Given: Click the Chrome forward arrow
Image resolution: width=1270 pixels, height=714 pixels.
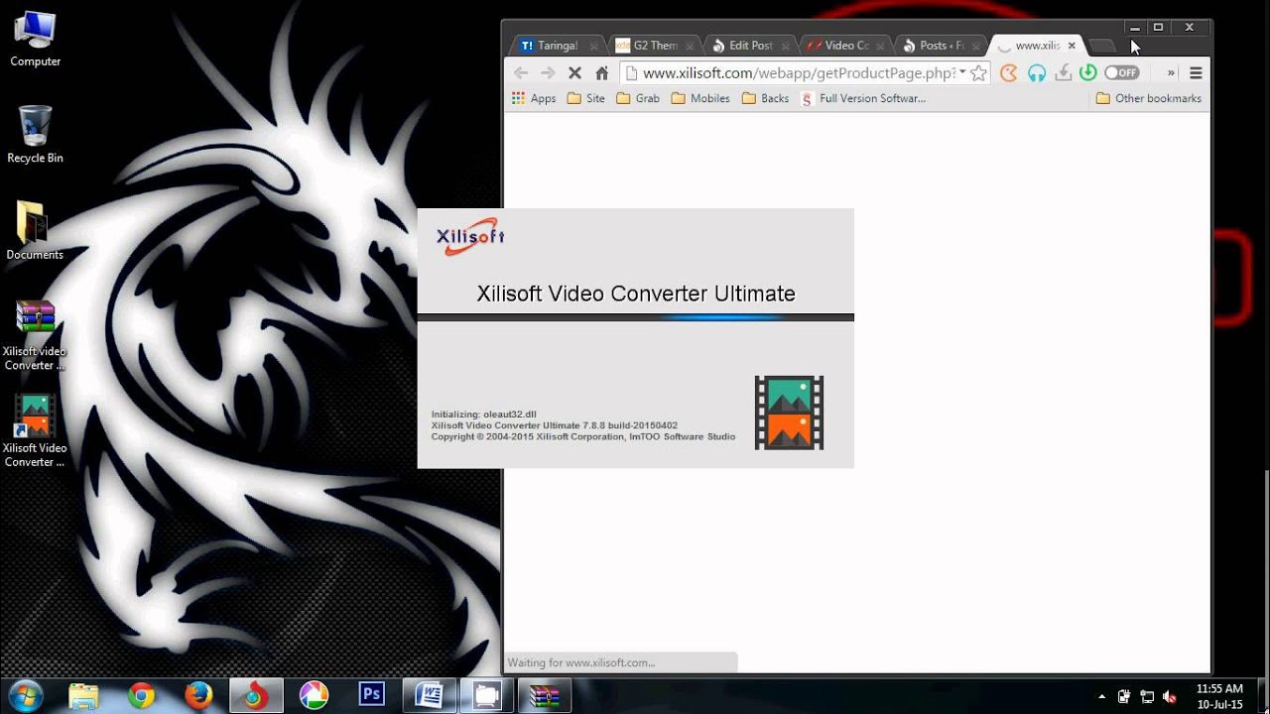Looking at the screenshot, I should [548, 72].
